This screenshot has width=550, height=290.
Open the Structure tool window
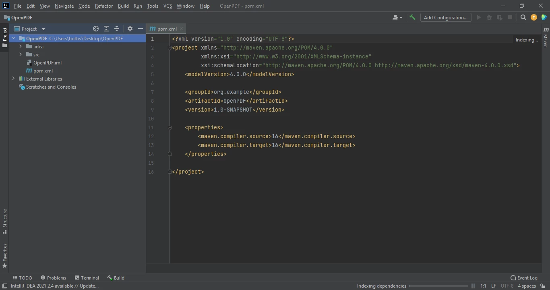[x=4, y=222]
